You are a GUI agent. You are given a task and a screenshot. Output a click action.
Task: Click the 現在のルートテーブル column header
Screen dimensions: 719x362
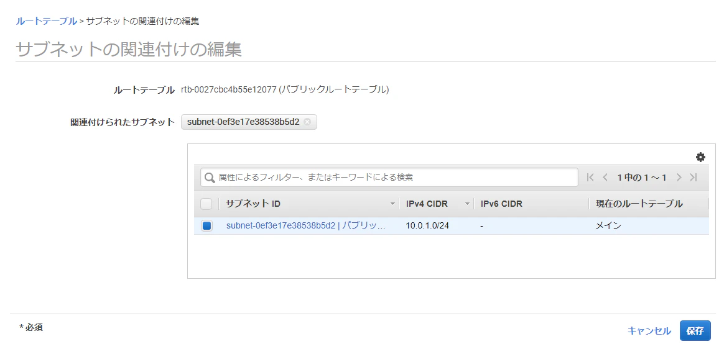[x=639, y=204]
